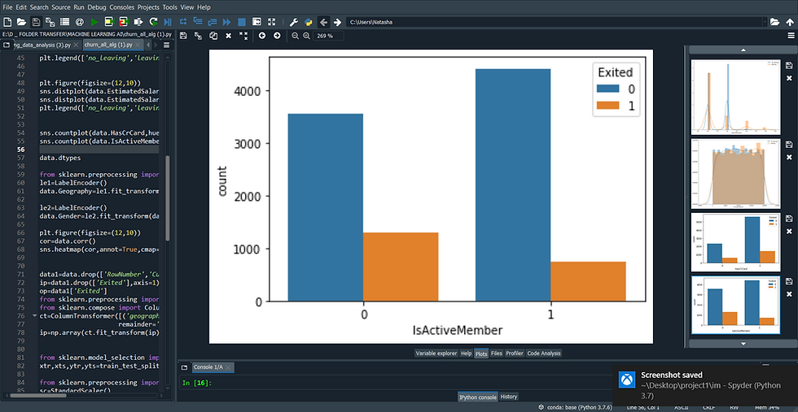Select the HasCrCard countplot thumbnail
Viewport: 798px width, 412px height.
point(735,242)
